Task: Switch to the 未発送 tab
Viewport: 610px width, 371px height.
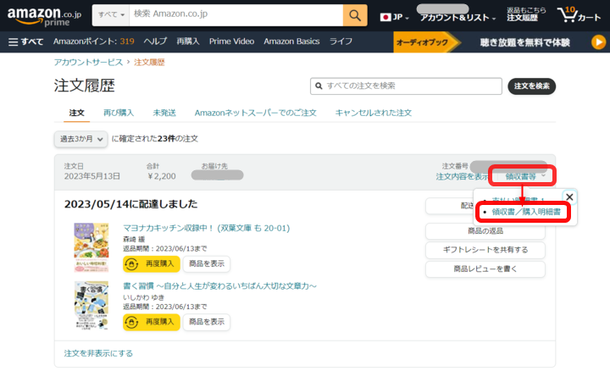Action: (x=164, y=113)
